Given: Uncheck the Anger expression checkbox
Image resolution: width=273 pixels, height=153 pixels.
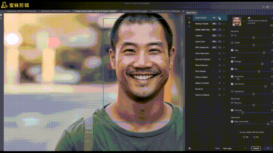Looking at the screenshot, I should (x=232, y=50).
